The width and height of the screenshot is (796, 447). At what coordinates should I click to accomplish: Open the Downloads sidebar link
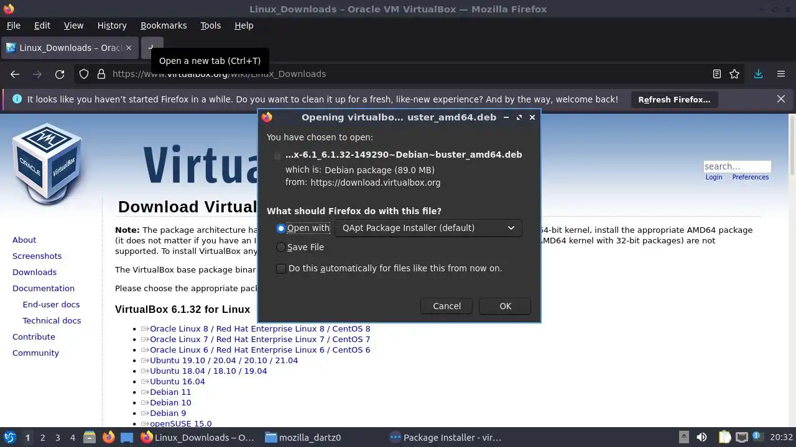[x=34, y=272]
